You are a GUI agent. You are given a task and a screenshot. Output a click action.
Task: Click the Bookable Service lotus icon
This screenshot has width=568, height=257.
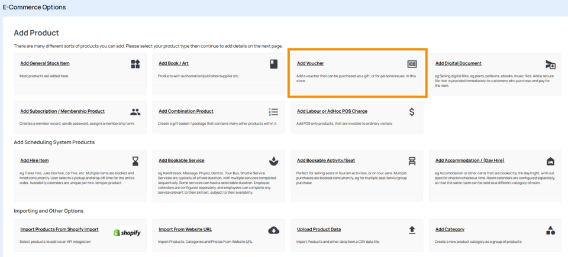(273, 161)
